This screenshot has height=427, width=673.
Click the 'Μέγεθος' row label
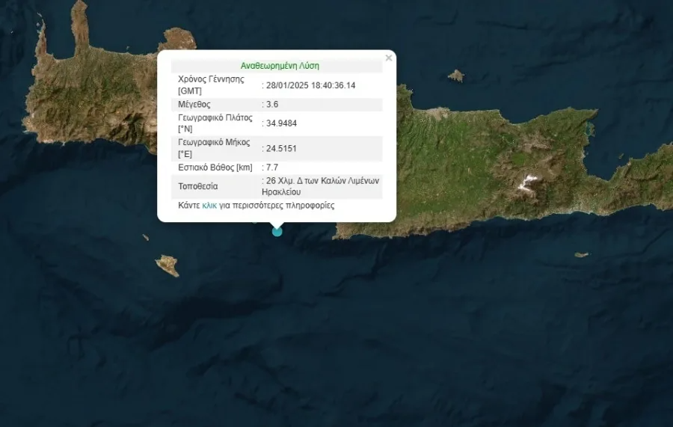pos(194,105)
